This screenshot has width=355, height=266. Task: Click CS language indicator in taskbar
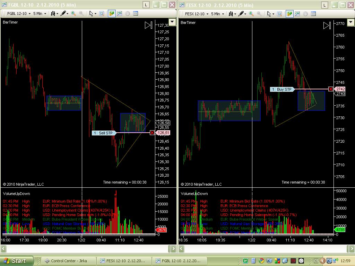(x=316, y=261)
